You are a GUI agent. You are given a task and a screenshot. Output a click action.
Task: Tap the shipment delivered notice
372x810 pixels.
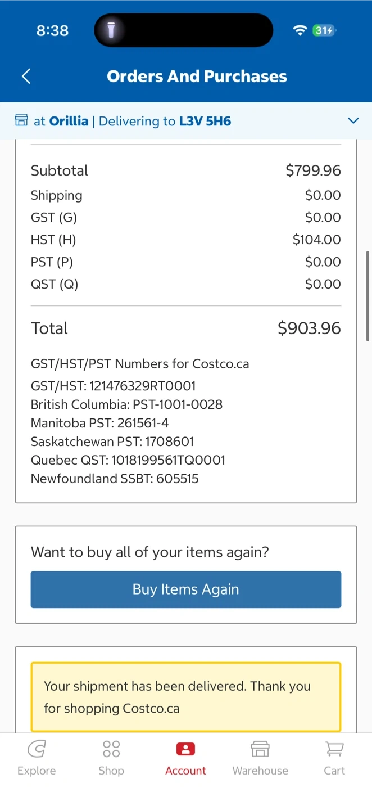[x=185, y=697]
